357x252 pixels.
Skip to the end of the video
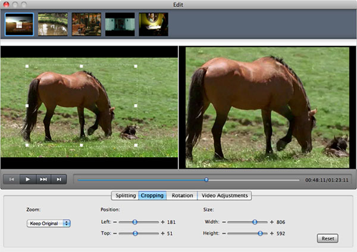(58, 179)
